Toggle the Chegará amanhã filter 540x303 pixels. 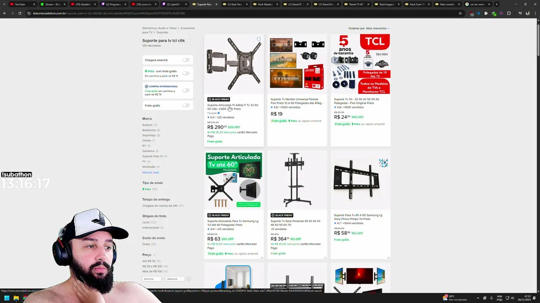click(x=186, y=60)
